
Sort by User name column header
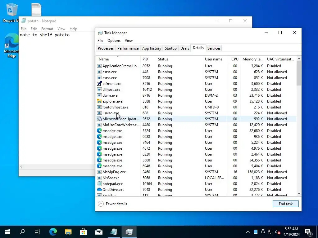(216, 59)
